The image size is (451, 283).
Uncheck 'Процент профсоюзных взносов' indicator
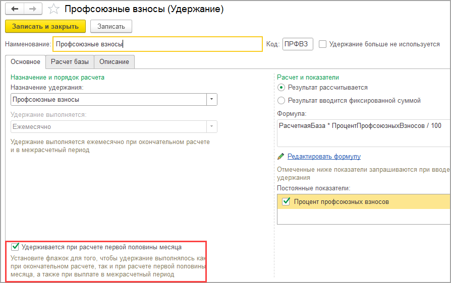(286, 202)
